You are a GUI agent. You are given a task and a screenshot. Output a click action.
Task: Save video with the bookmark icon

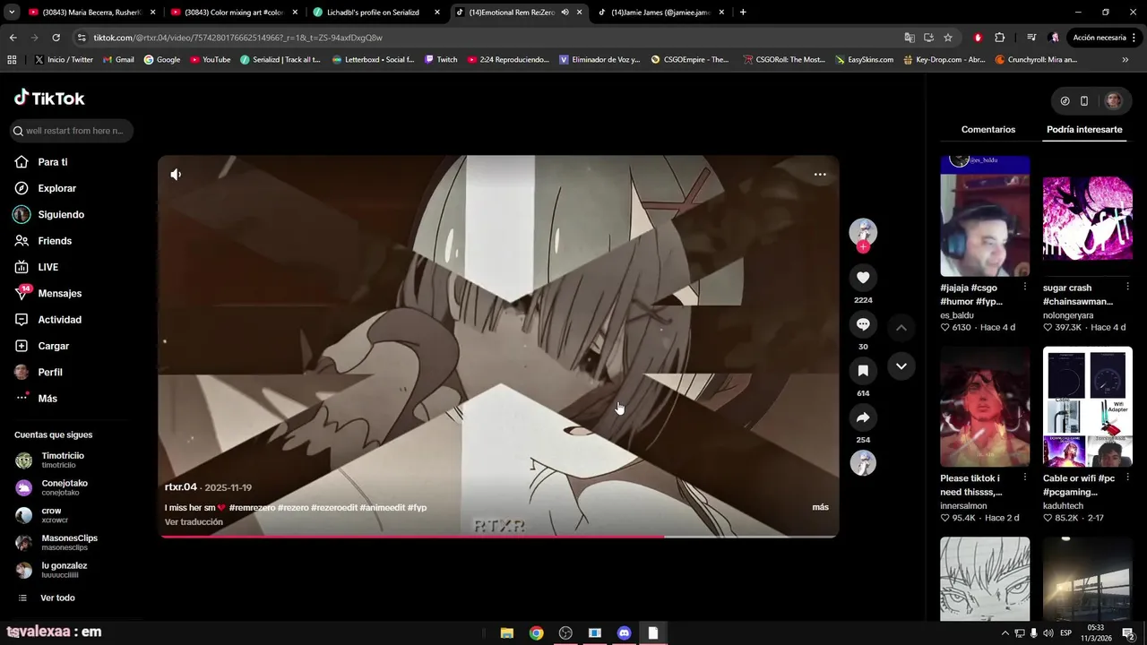click(863, 371)
